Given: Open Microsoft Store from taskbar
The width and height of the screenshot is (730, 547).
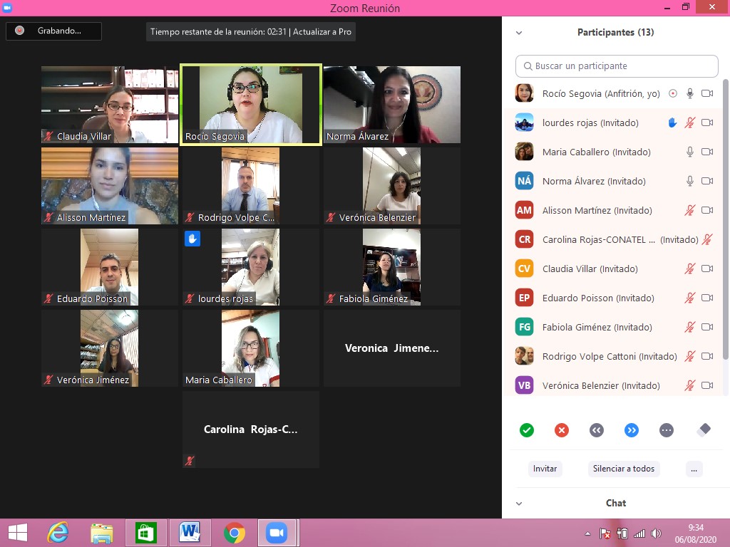Looking at the screenshot, I should [x=145, y=533].
